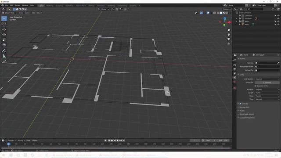Image resolution: width=281 pixels, height=158 pixels.
Task: Open the Mass units dropdown
Action: [x=267, y=96]
